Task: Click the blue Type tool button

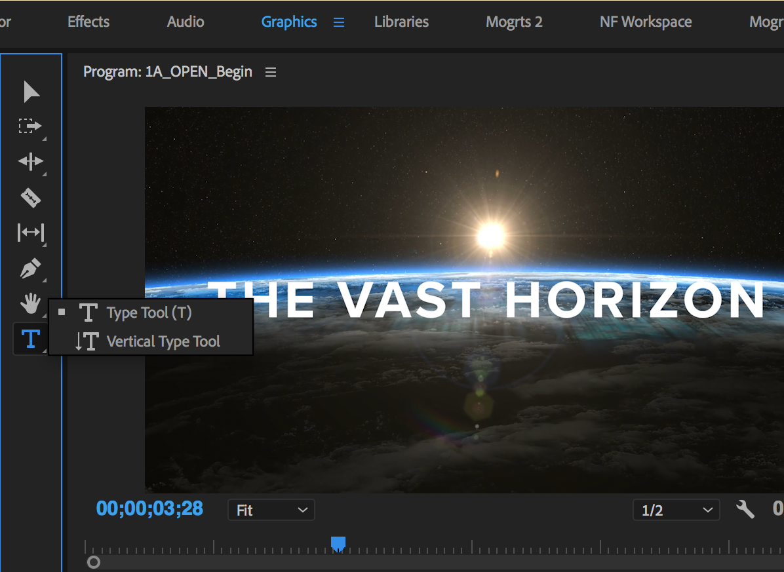Action: coord(31,339)
